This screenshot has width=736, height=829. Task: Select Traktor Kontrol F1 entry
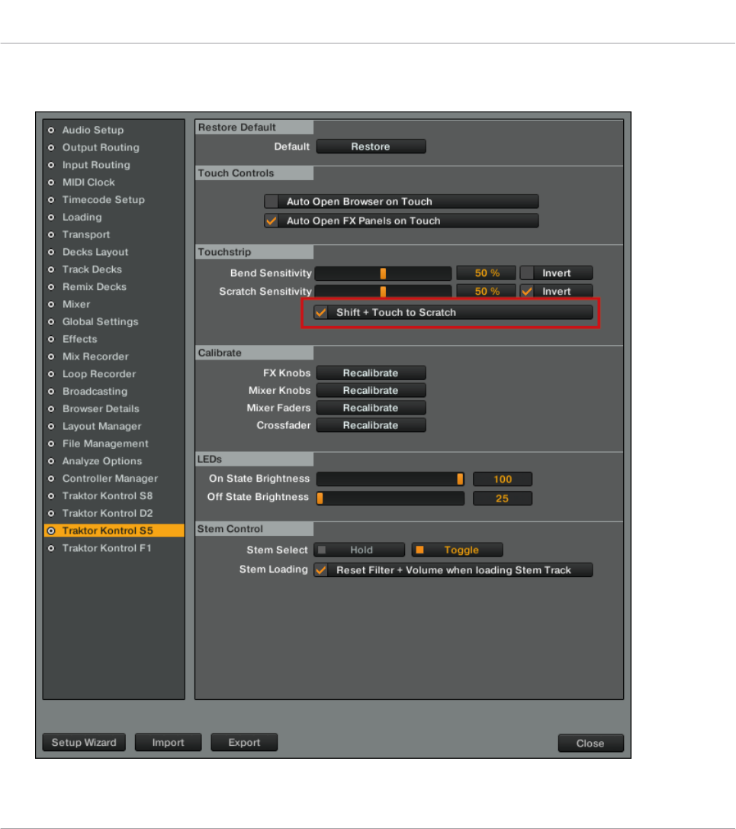click(x=107, y=548)
